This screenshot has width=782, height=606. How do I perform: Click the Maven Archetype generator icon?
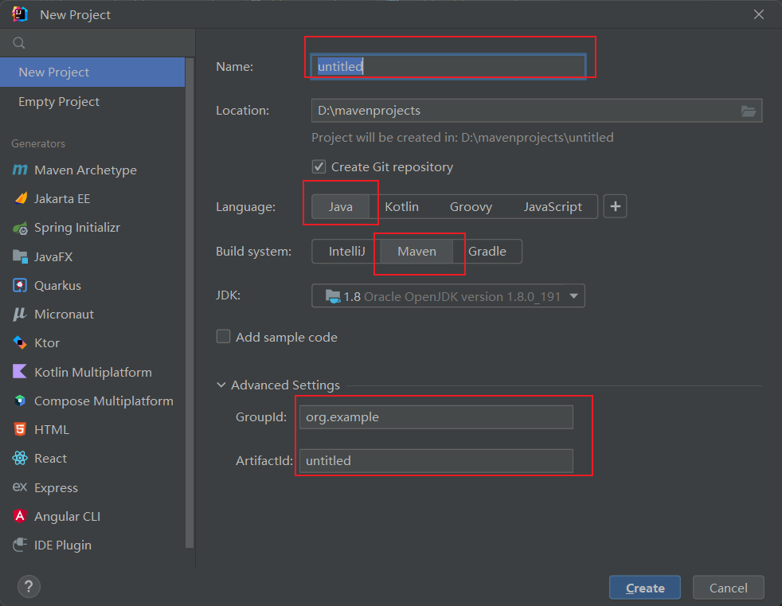pyautogui.click(x=19, y=170)
